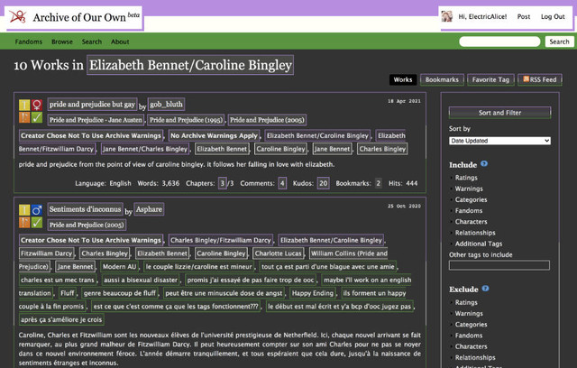The width and height of the screenshot is (577, 368).
Task: Expand Warnings under Include
Action: pos(469,189)
